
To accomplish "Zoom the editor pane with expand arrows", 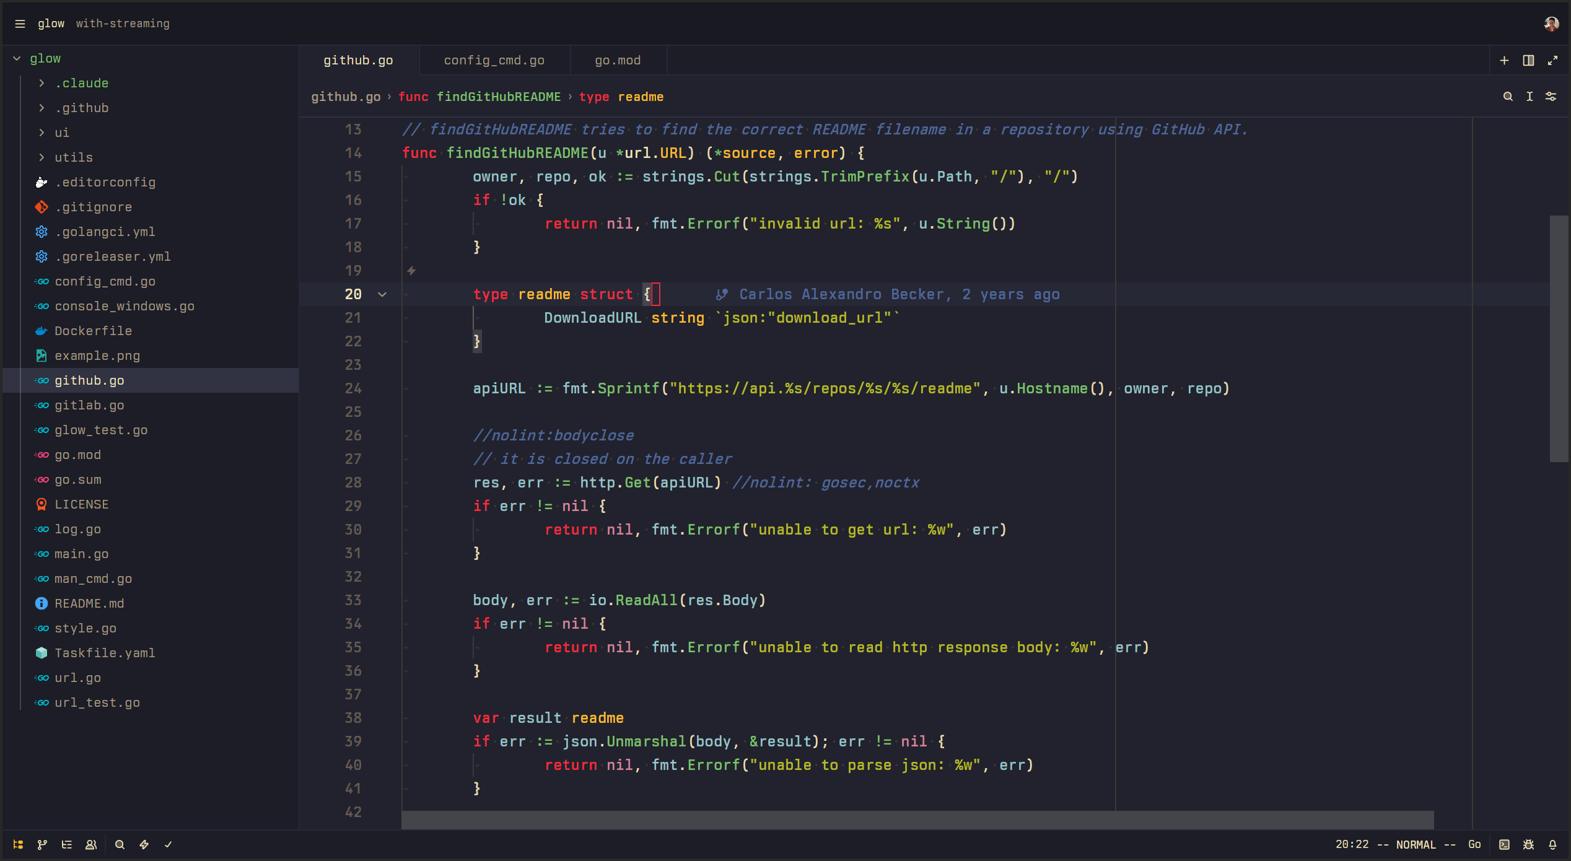I will (x=1552, y=60).
